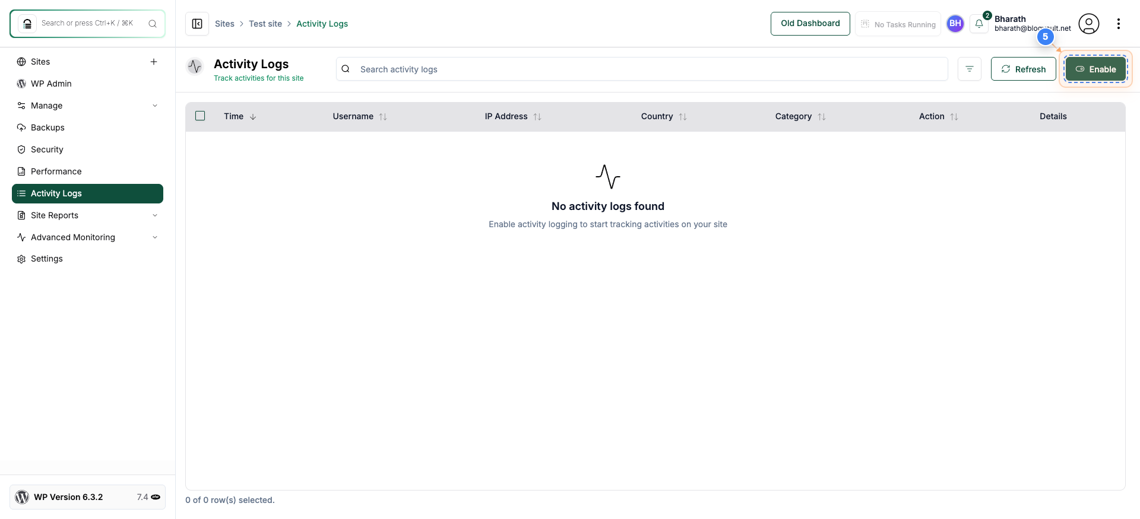Image resolution: width=1140 pixels, height=519 pixels.
Task: Sort by Time column arrow
Action: [x=253, y=117]
